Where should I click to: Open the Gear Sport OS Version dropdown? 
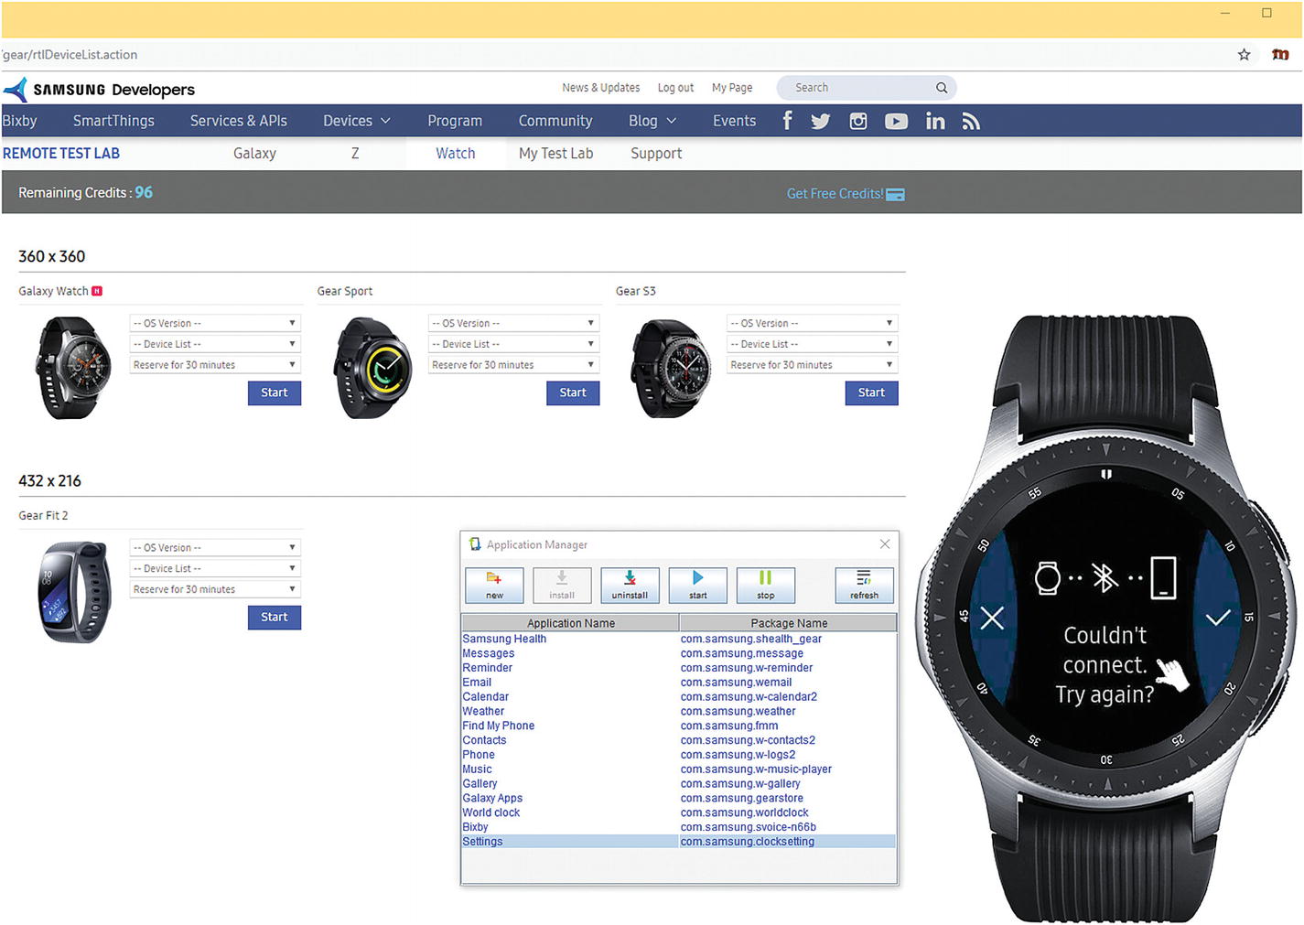coord(513,323)
